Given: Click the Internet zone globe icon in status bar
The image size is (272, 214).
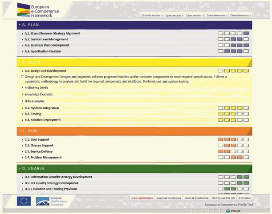Looking at the screenshot, I should click(x=228, y=211).
